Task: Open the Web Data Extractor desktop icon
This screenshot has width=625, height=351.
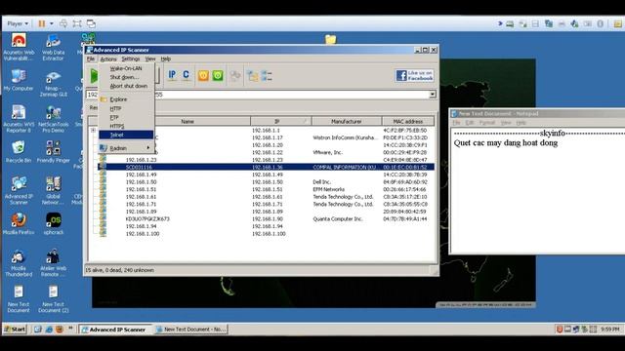Action: tap(53, 48)
